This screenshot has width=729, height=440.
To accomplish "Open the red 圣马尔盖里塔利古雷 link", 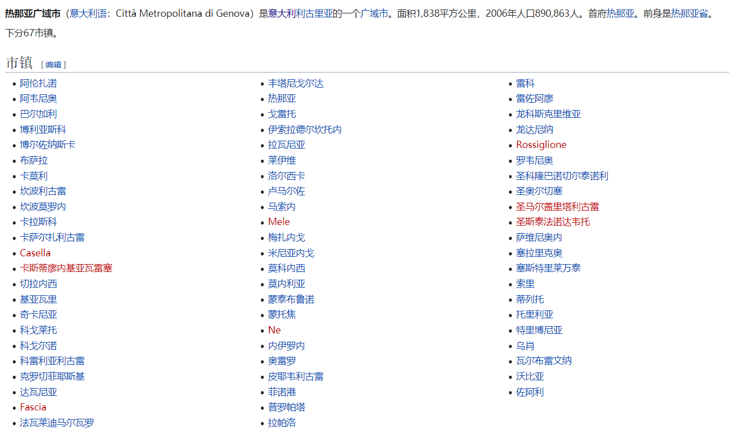I will (x=557, y=207).
